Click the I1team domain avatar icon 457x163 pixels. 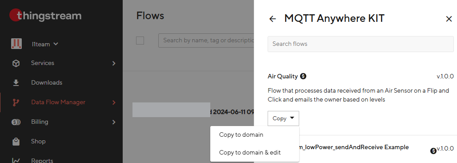tap(16, 44)
